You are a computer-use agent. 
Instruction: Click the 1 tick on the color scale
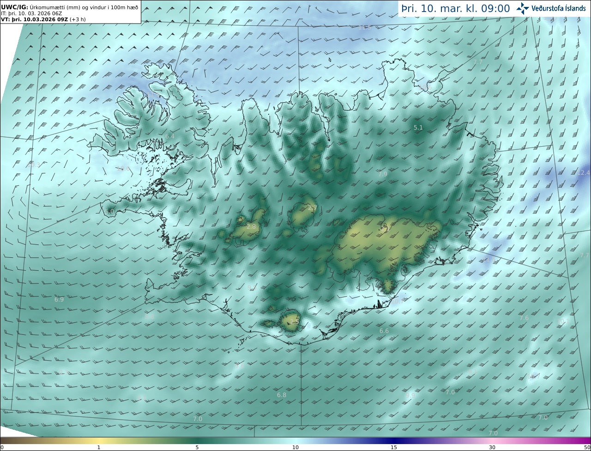(99, 447)
